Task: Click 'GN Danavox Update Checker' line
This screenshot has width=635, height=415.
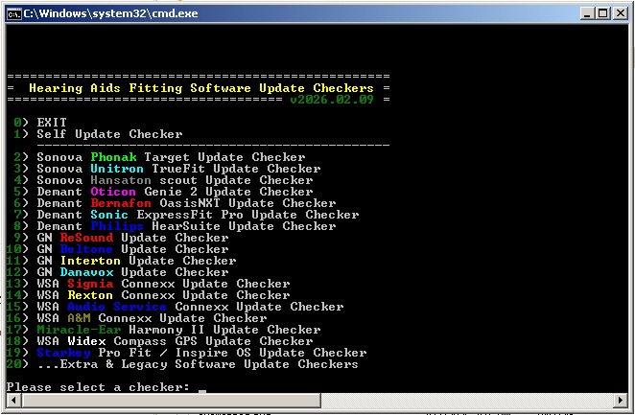Action: click(x=117, y=272)
